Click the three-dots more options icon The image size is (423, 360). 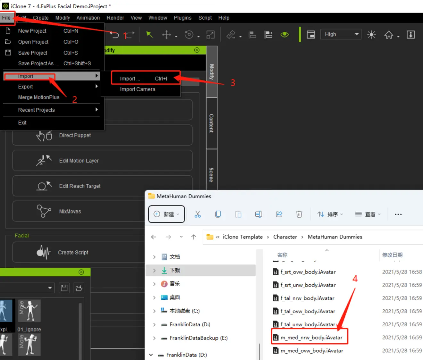coord(398,214)
